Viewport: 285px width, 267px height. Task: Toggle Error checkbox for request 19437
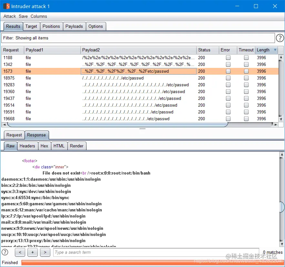tap(228, 99)
